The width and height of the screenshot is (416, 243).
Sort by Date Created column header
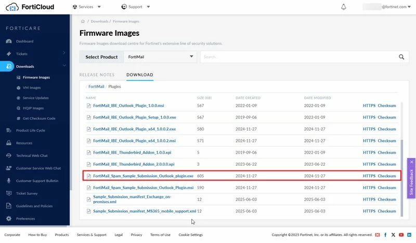(x=248, y=98)
